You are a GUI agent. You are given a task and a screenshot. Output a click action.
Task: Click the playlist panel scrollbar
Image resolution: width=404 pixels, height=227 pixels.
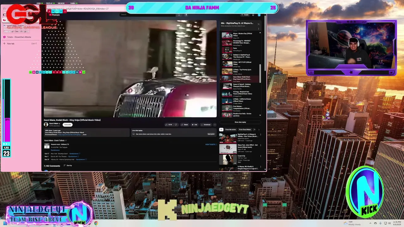click(x=260, y=74)
